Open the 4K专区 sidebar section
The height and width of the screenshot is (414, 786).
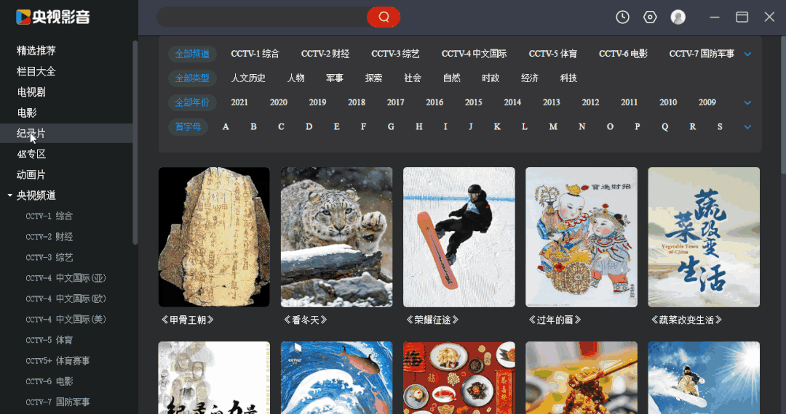pos(31,154)
